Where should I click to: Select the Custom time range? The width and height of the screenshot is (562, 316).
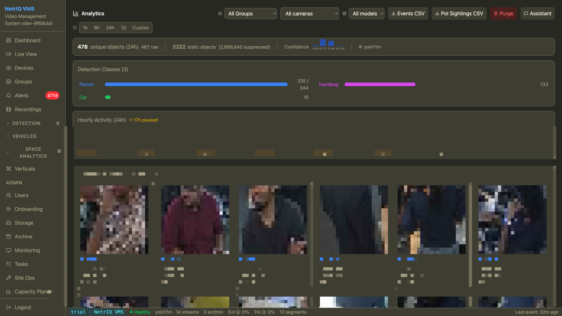pyautogui.click(x=140, y=28)
